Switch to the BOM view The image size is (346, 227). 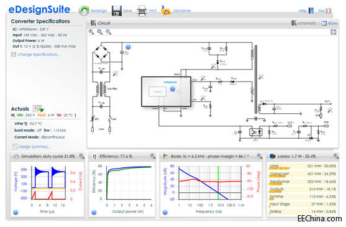pyautogui.click(x=329, y=23)
